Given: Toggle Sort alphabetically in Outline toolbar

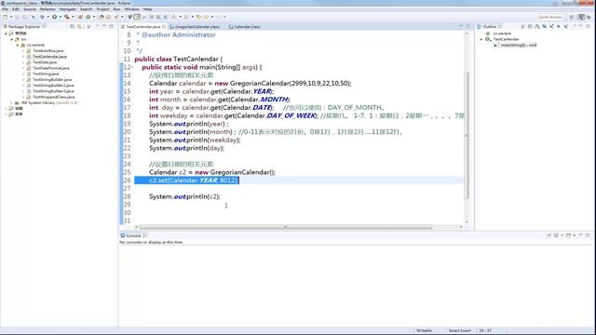Looking at the screenshot, I should [x=537, y=26].
